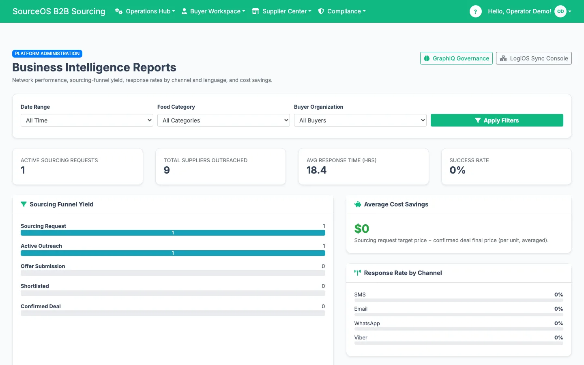Click the SMS response rate bar
The image size is (584, 365).
coord(459,300)
